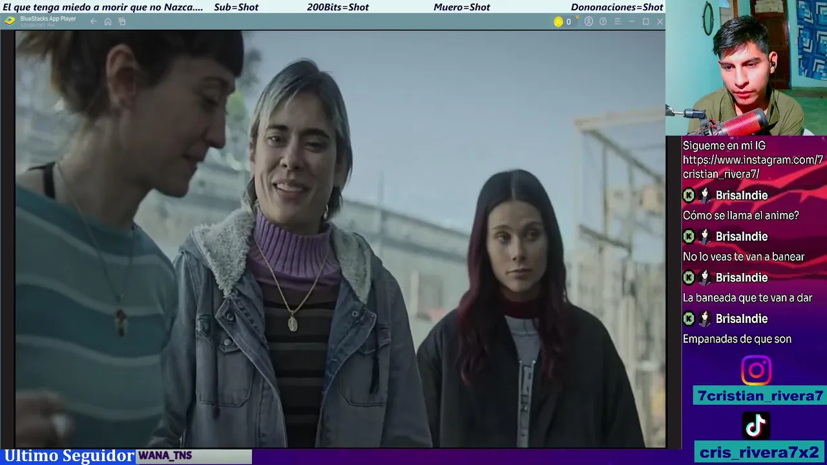827x465 pixels.
Task: Click the BlueStacks logo icon
Action: (x=10, y=21)
